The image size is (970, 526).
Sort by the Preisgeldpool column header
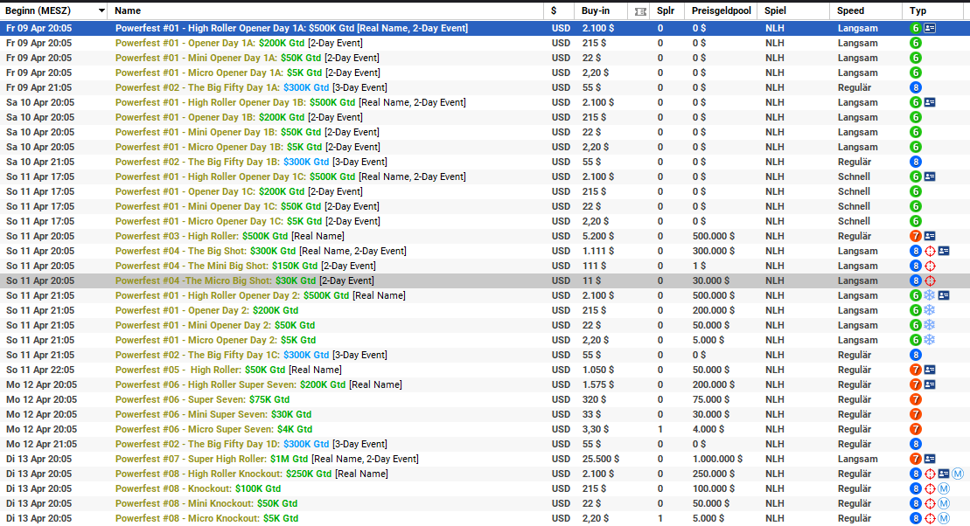[x=722, y=11]
